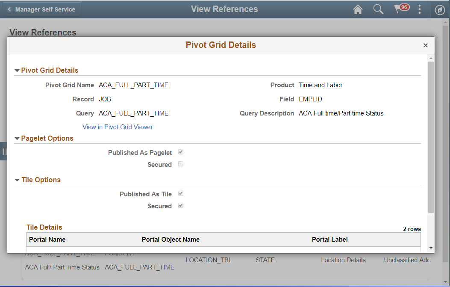
Task: Click the Home icon in the header
Action: point(358,9)
